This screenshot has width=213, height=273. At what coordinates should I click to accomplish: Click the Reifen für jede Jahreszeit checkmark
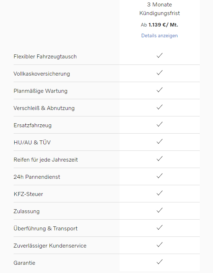tap(160, 159)
